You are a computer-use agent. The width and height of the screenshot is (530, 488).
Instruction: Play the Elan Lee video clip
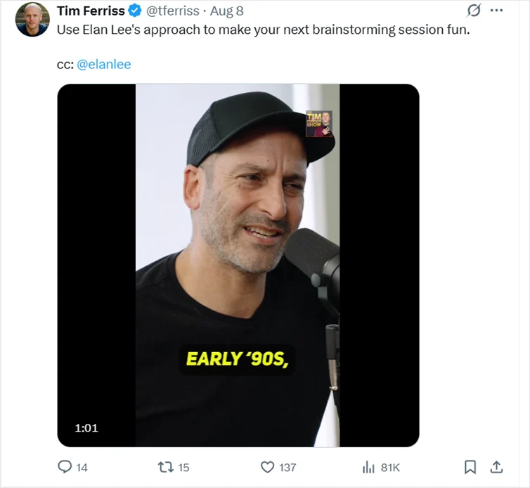[238, 265]
